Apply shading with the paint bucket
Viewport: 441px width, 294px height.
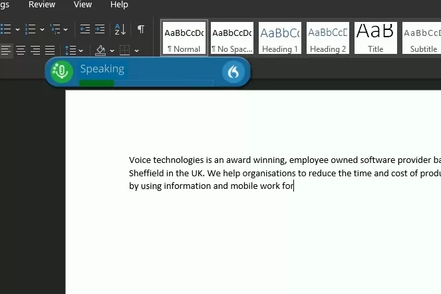click(100, 51)
